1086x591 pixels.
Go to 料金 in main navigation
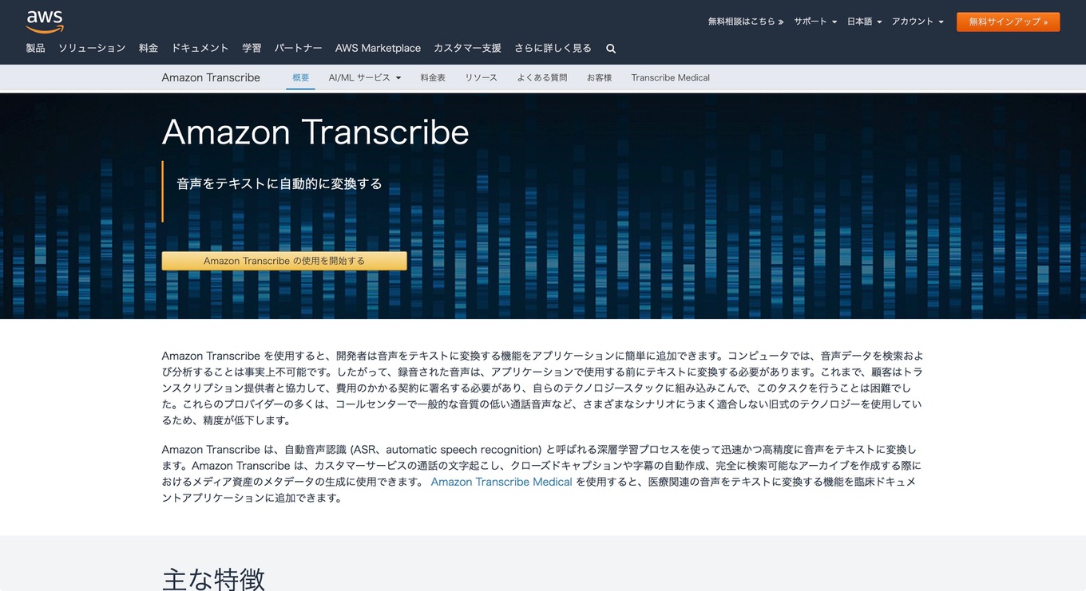[149, 48]
